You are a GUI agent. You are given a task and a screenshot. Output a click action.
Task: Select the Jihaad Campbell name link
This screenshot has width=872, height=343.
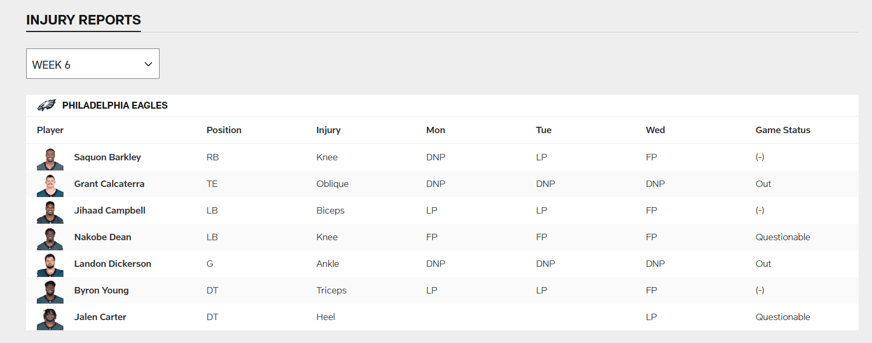[109, 210]
